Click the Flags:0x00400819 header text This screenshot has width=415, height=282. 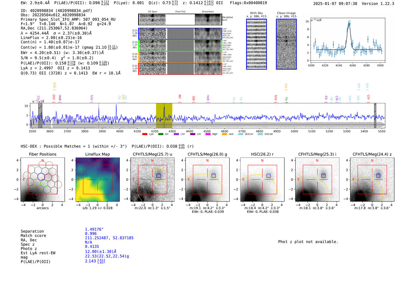248,3
